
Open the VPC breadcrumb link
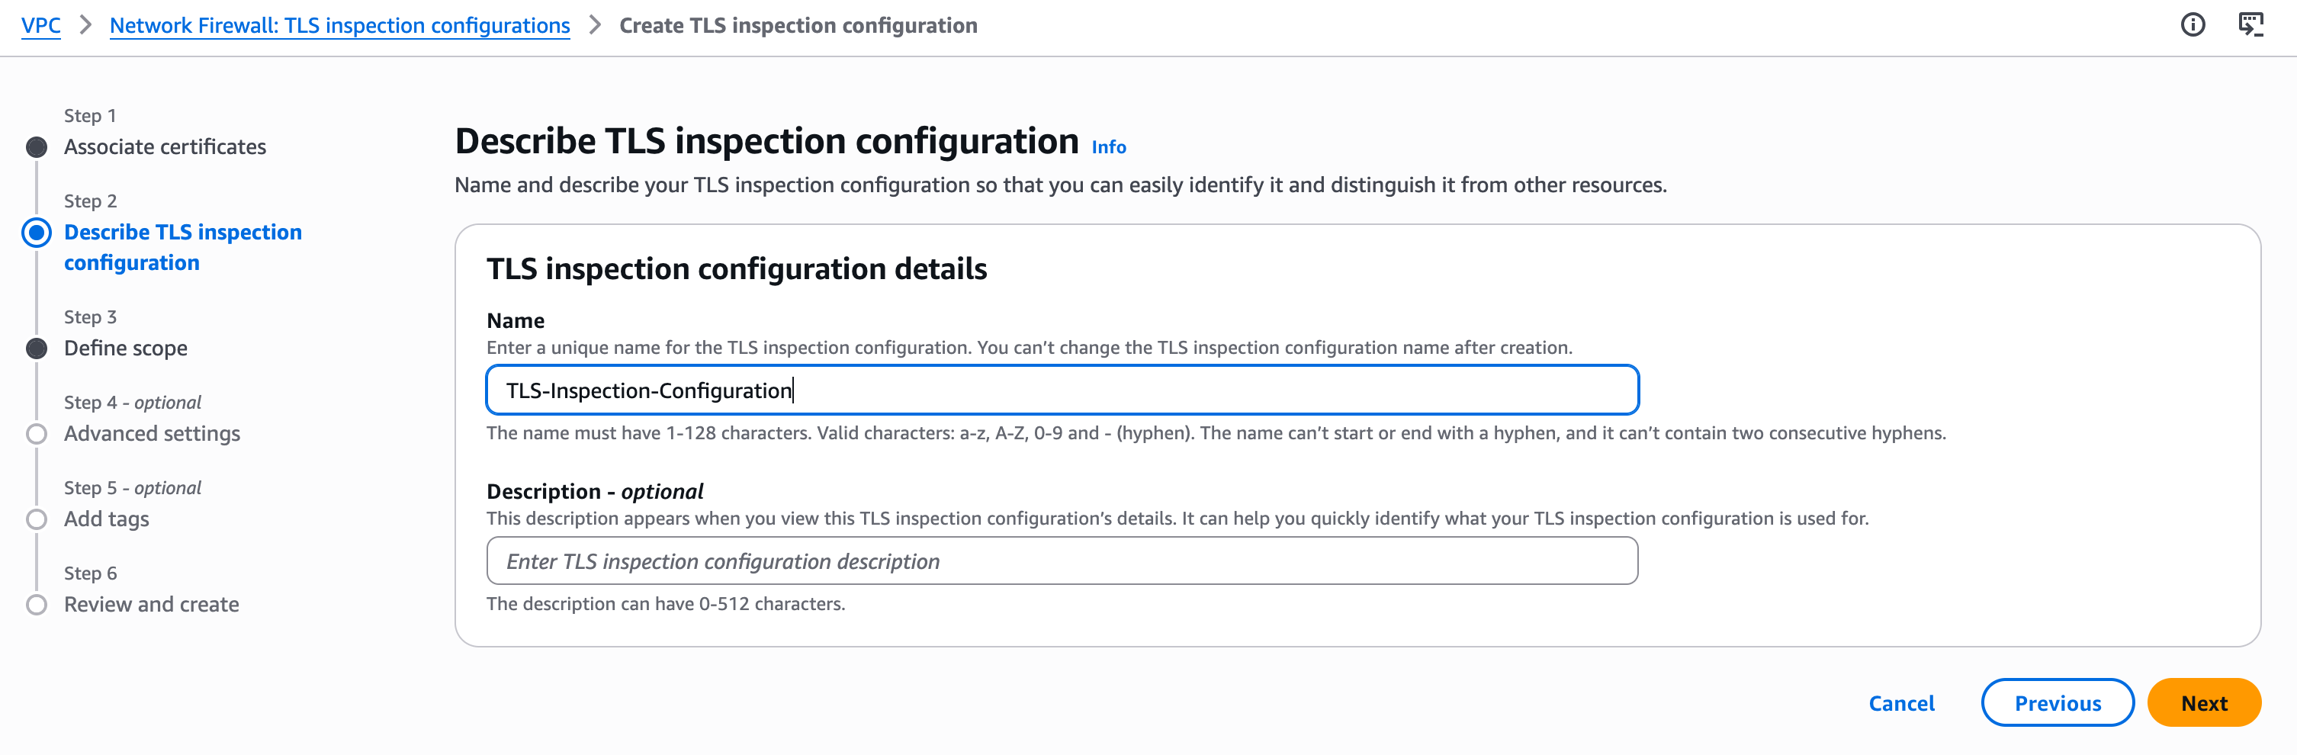[41, 26]
